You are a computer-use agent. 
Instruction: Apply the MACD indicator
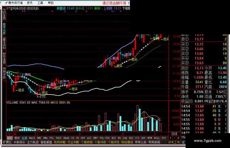click(32, 138)
